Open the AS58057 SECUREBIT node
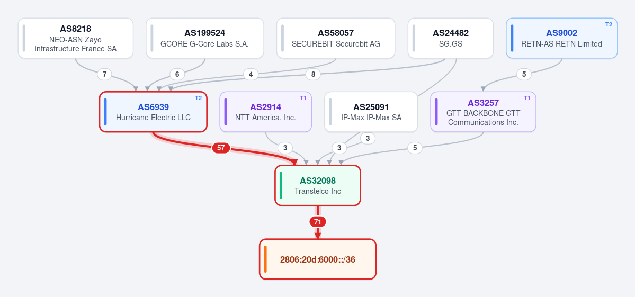Image resolution: width=635 pixels, height=297 pixels. click(336, 38)
